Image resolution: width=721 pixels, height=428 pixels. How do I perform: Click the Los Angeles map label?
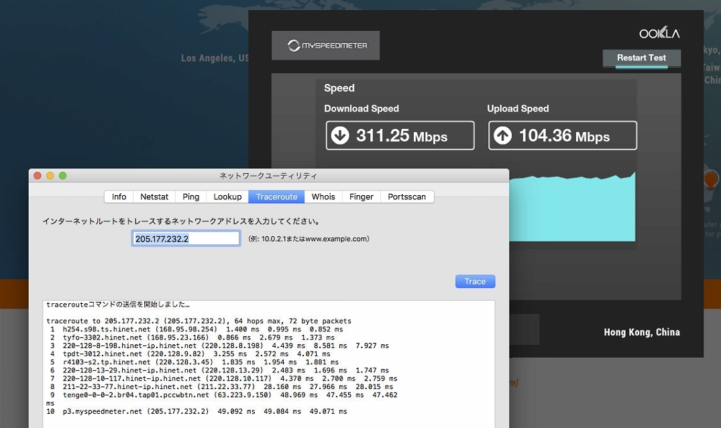point(214,58)
